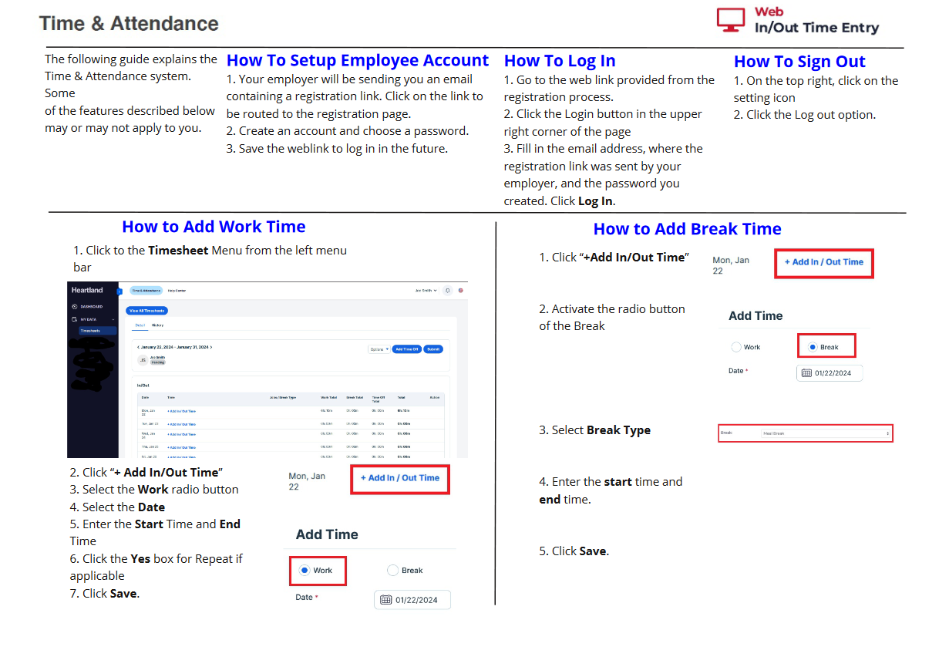Open the Dashboard item in the Heartland sidebar

click(87, 306)
